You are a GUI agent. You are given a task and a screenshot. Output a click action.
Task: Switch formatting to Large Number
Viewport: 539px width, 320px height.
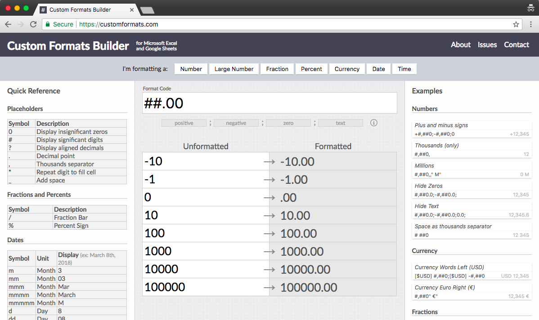click(234, 69)
